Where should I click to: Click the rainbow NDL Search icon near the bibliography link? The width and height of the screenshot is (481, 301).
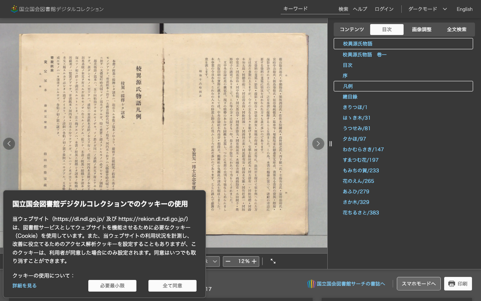point(311,284)
